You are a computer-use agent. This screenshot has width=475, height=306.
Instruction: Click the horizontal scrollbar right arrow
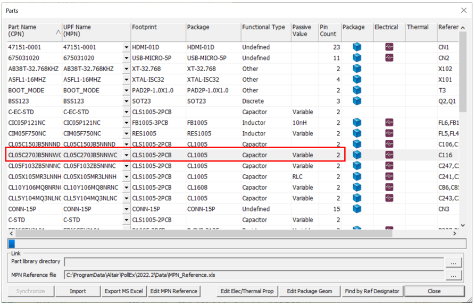pyautogui.click(x=455, y=233)
